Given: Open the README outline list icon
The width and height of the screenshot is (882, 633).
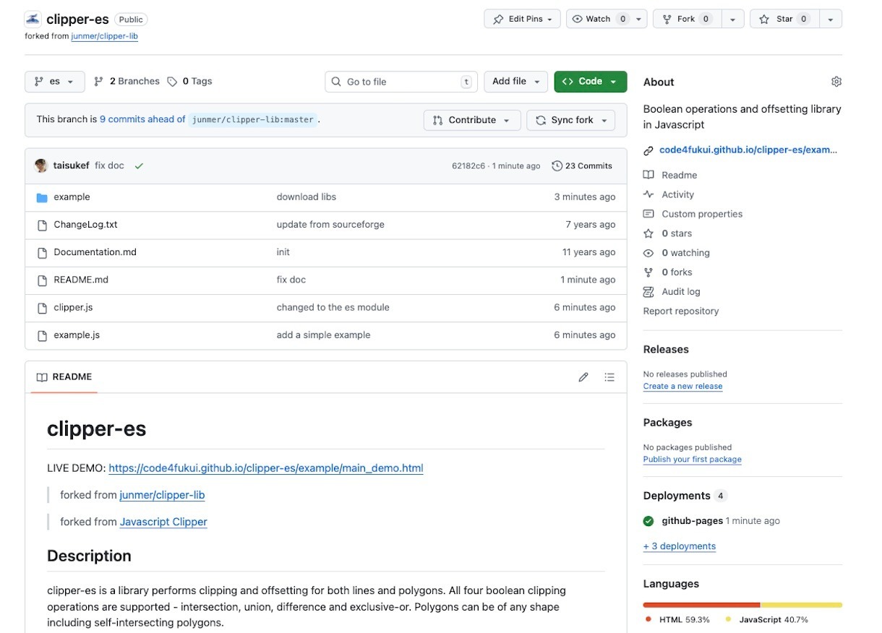Looking at the screenshot, I should 609,377.
